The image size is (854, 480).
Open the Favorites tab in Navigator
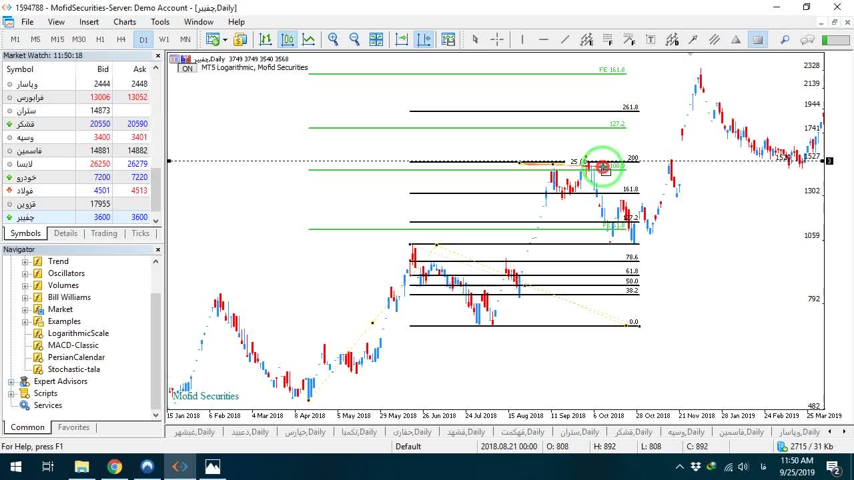(x=73, y=427)
